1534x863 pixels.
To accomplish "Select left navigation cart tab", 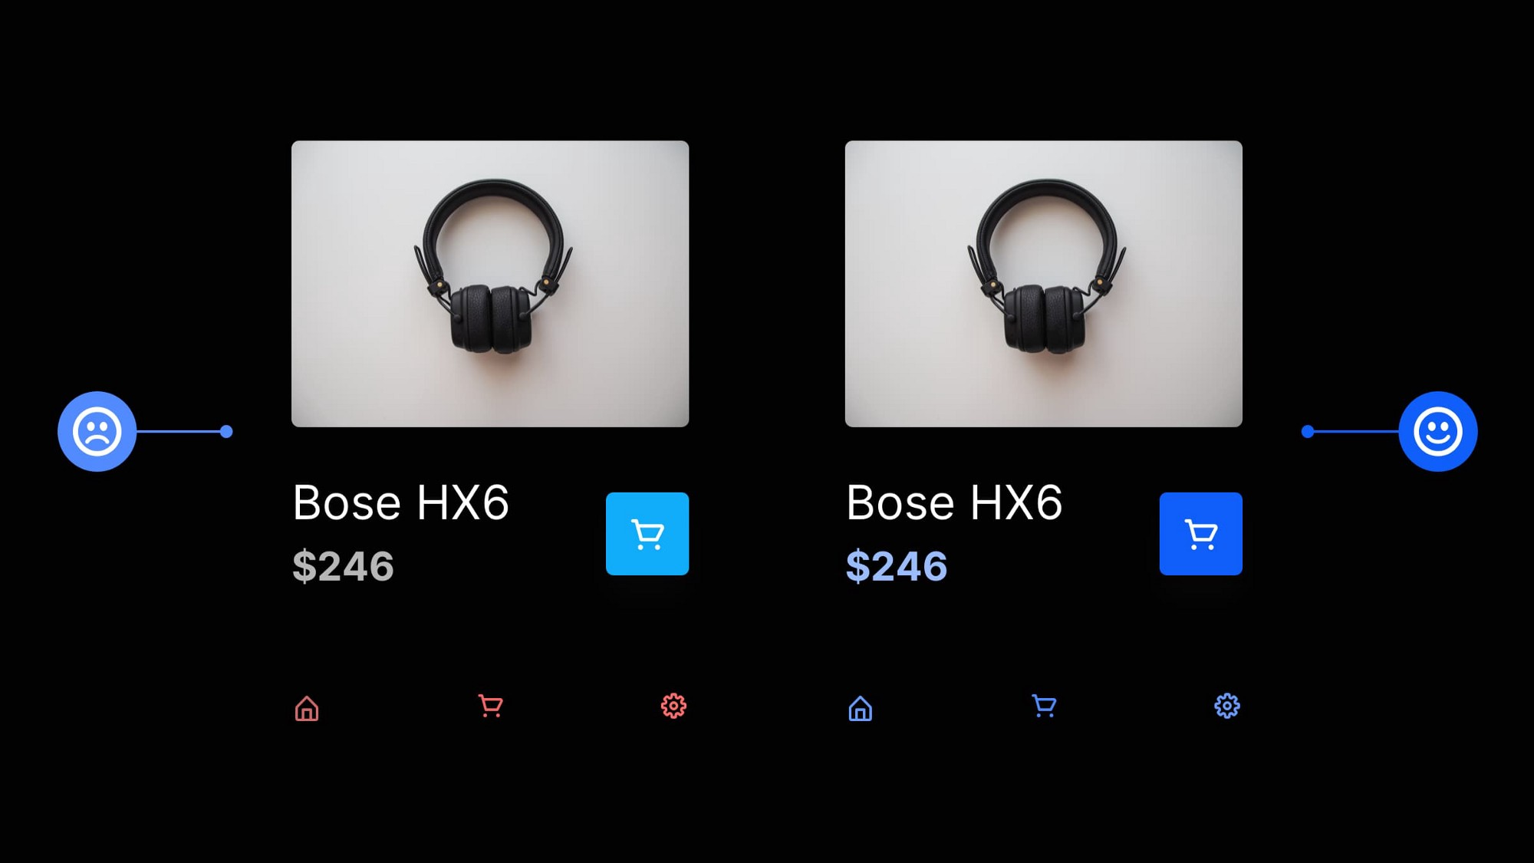I will 491,706.
